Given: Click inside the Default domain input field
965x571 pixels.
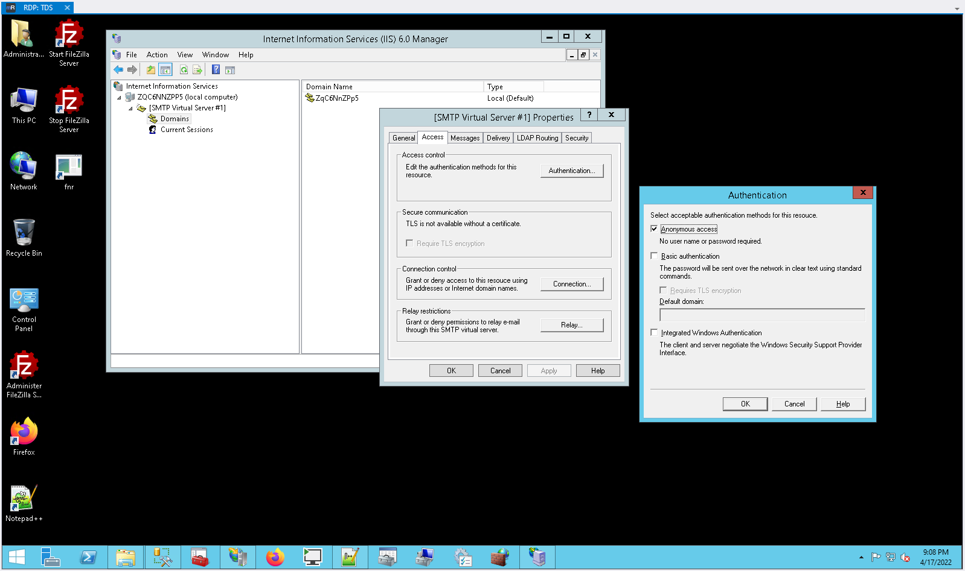Looking at the screenshot, I should (x=762, y=315).
